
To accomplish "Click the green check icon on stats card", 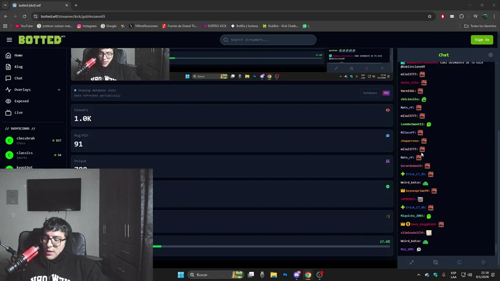I will [387, 187].
